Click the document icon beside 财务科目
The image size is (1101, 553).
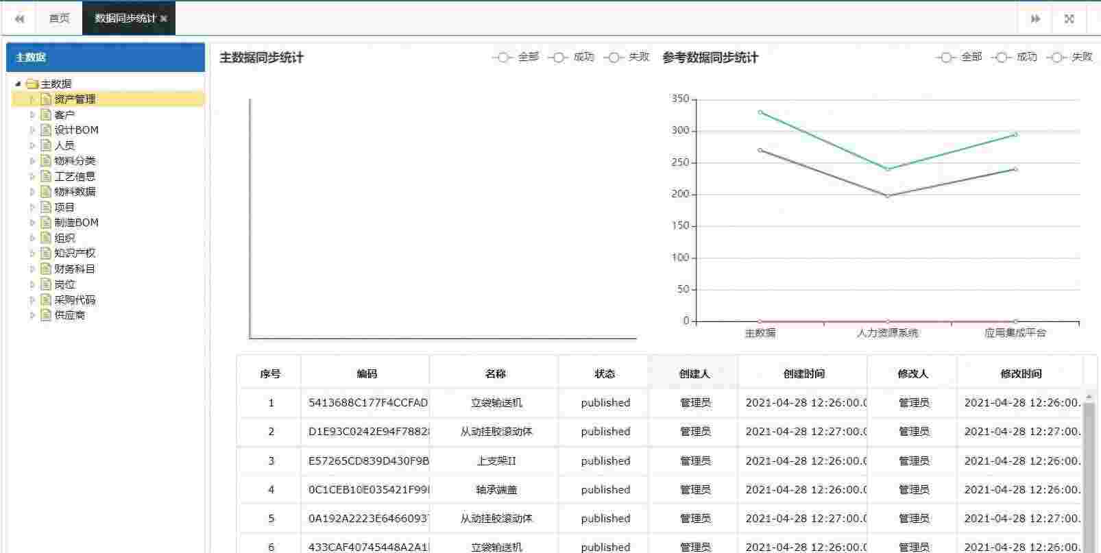46,269
